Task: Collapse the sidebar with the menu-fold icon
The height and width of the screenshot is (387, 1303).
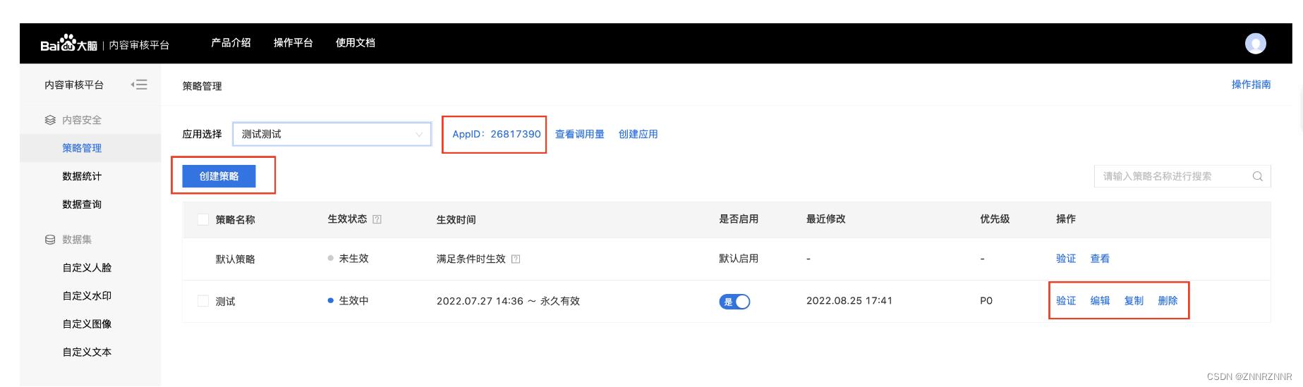Action: click(x=139, y=85)
